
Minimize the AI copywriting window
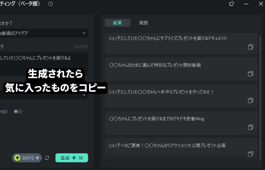pyautogui.click(x=246, y=4)
